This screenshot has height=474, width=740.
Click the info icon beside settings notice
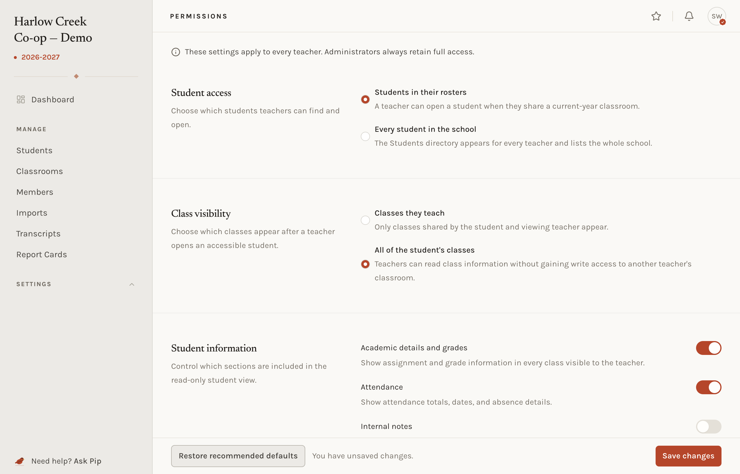tap(175, 52)
